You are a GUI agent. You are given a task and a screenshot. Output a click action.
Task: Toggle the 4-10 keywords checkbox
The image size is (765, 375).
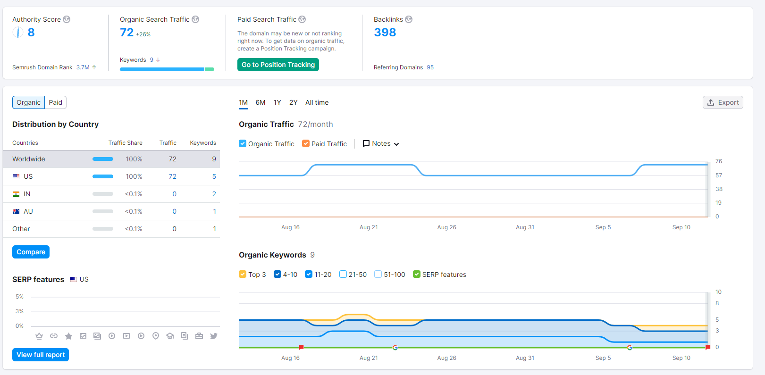277,274
